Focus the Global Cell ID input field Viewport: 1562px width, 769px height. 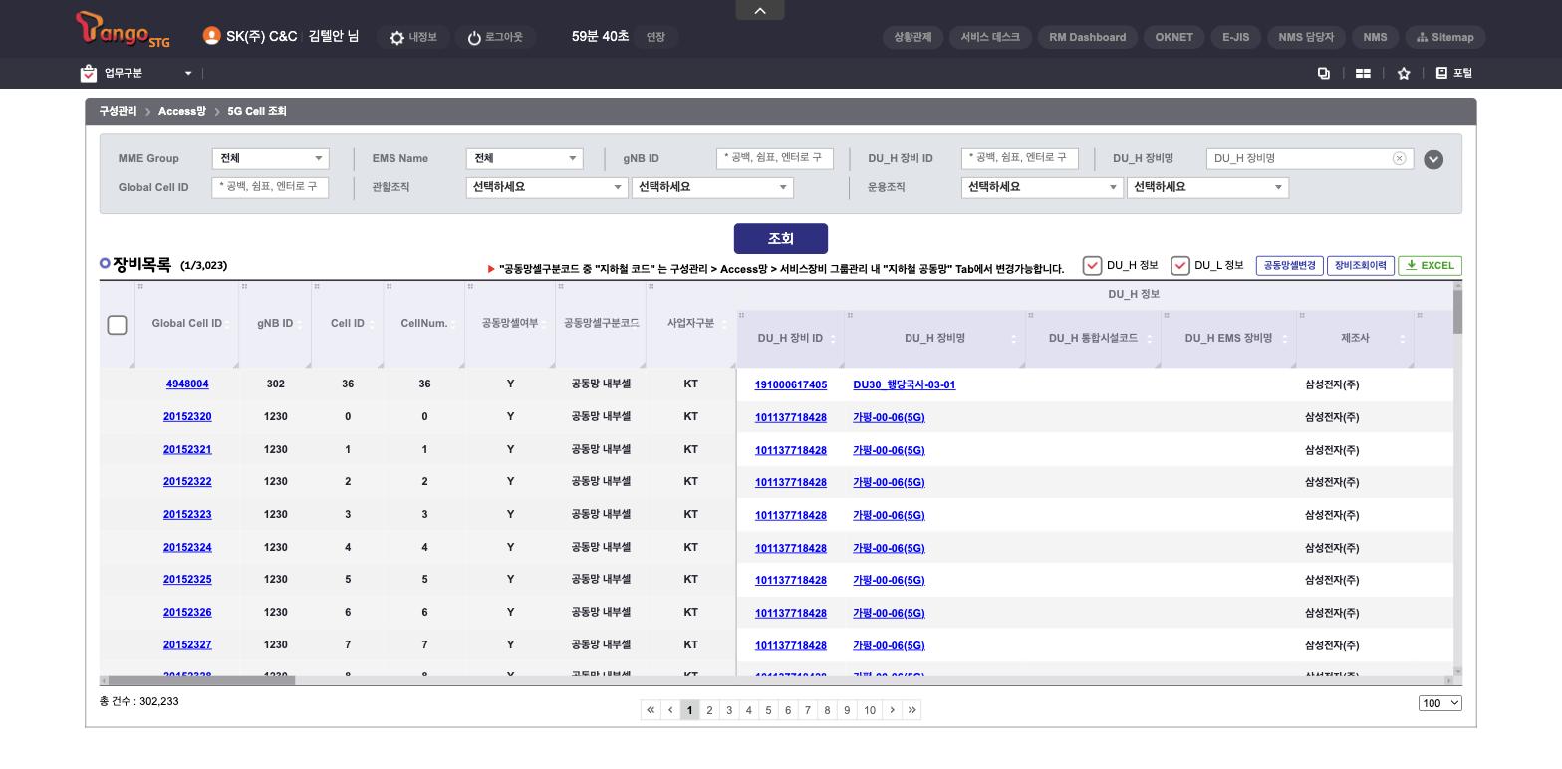[270, 187]
